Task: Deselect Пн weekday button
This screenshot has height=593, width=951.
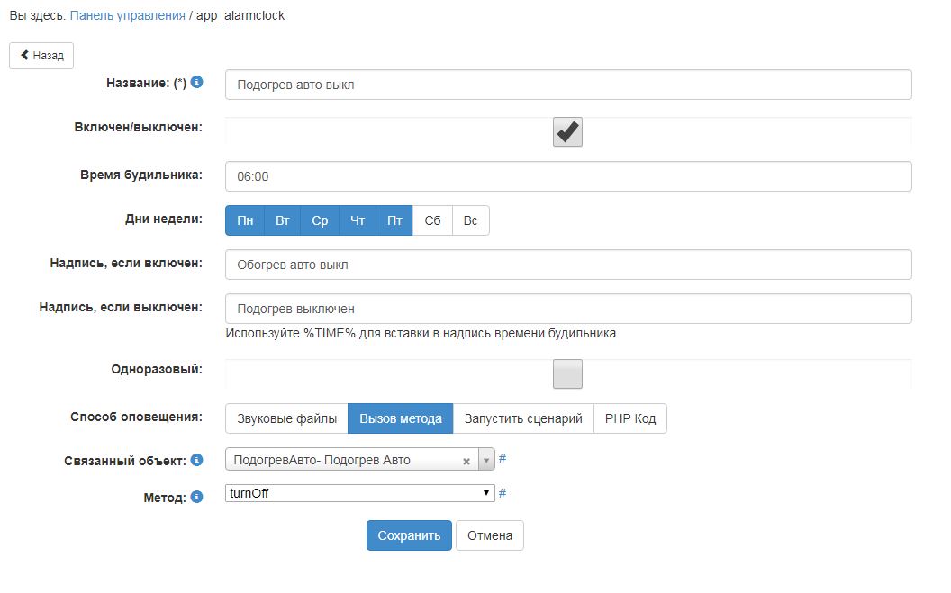Action: (x=245, y=220)
